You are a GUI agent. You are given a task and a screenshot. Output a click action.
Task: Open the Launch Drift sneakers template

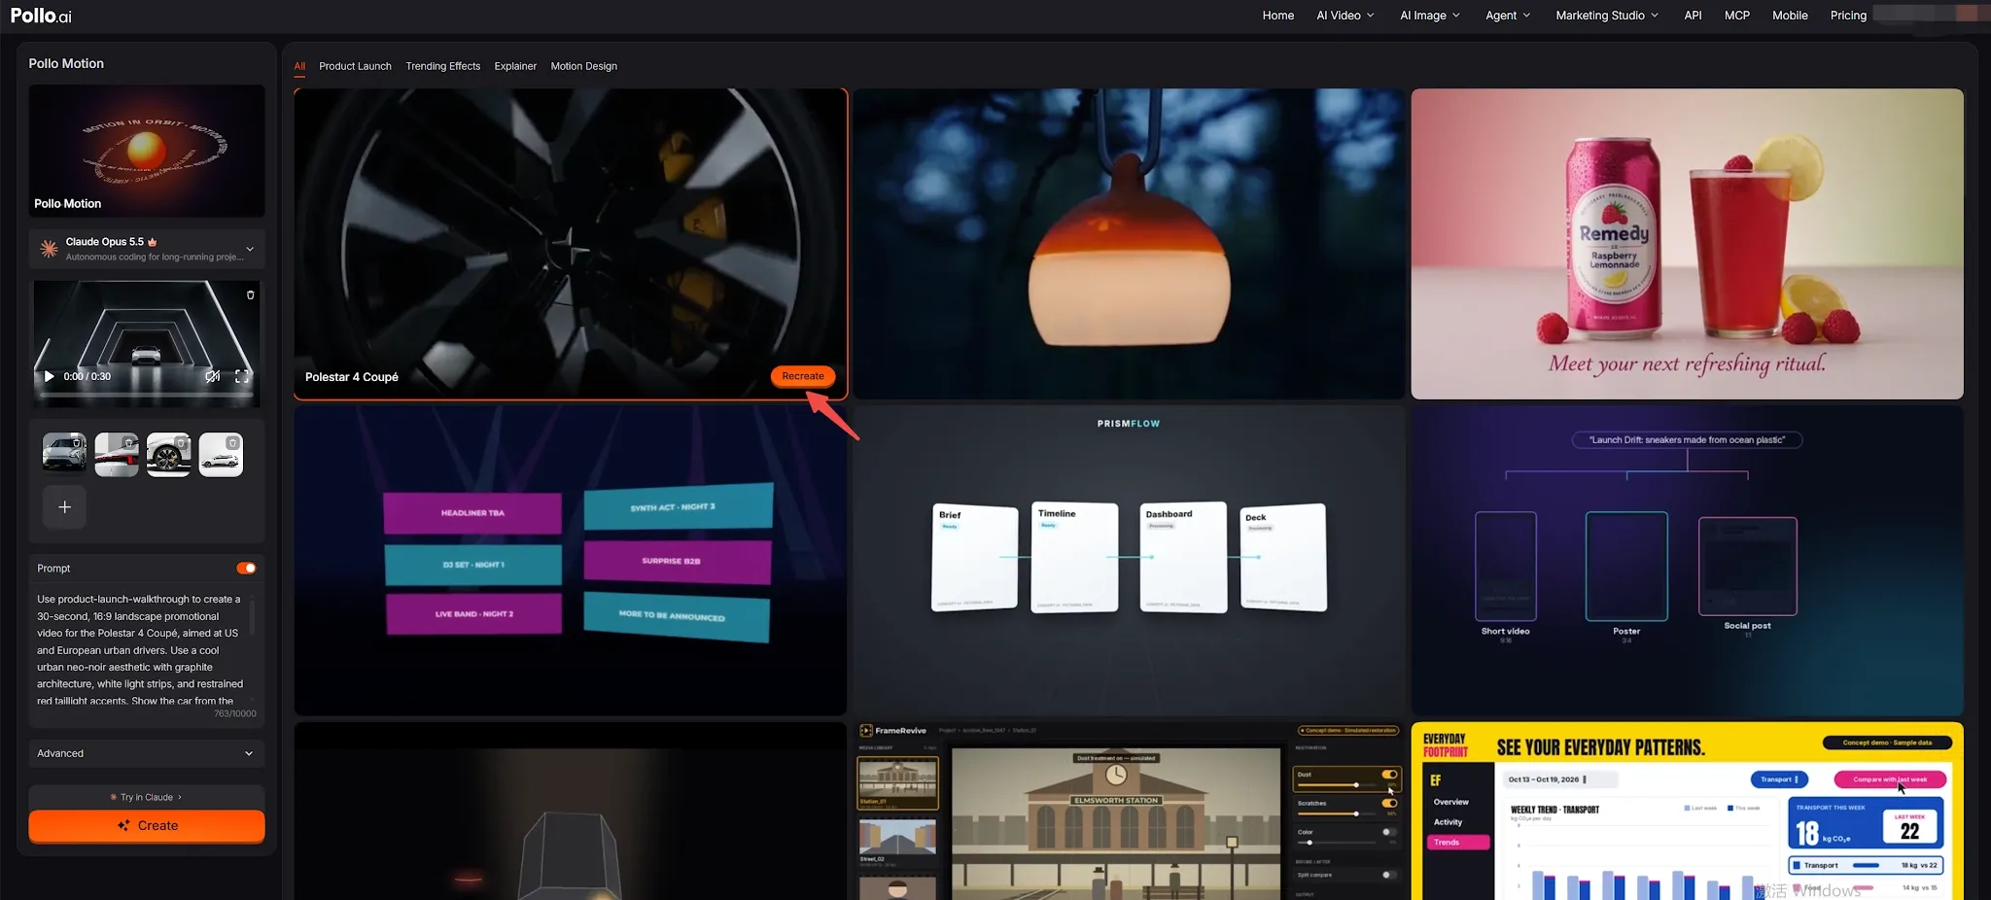[x=1687, y=561]
